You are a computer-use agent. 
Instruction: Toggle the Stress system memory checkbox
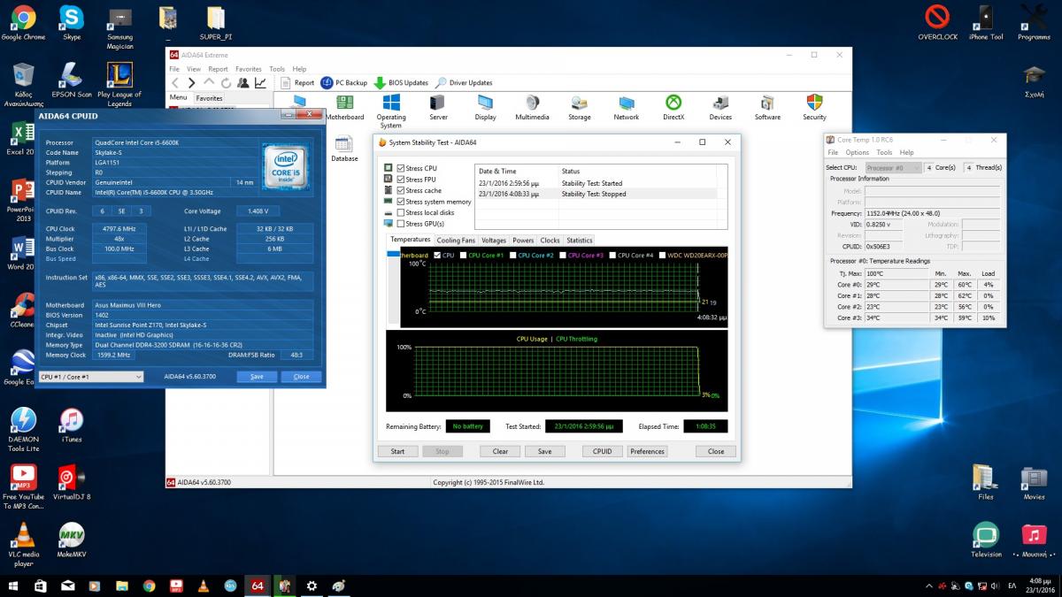(x=402, y=202)
